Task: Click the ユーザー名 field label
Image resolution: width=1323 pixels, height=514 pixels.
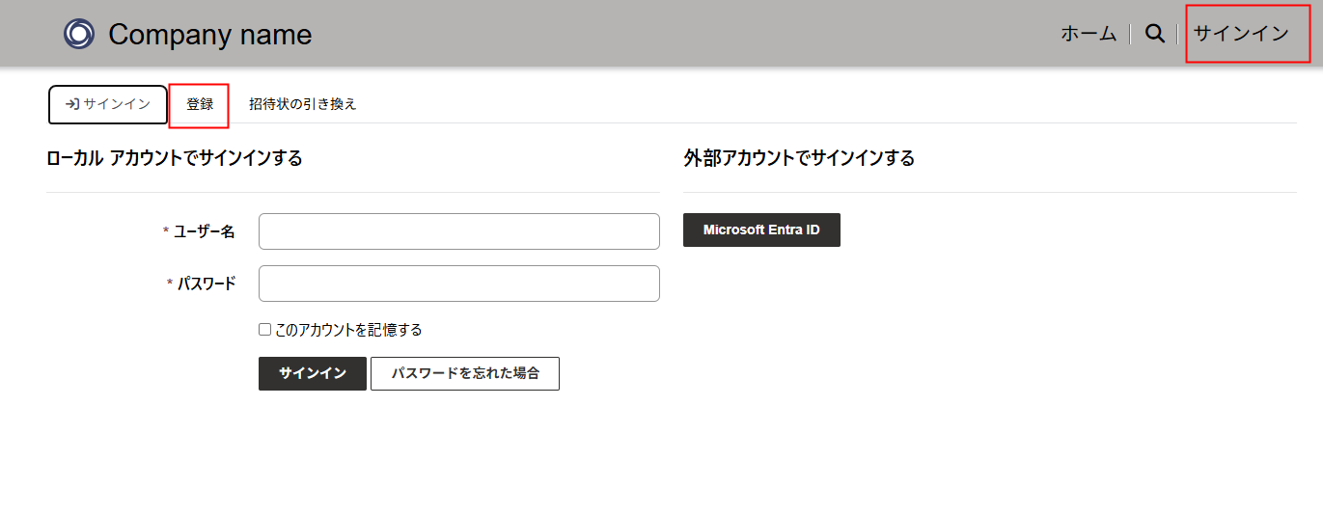Action: coord(204,231)
